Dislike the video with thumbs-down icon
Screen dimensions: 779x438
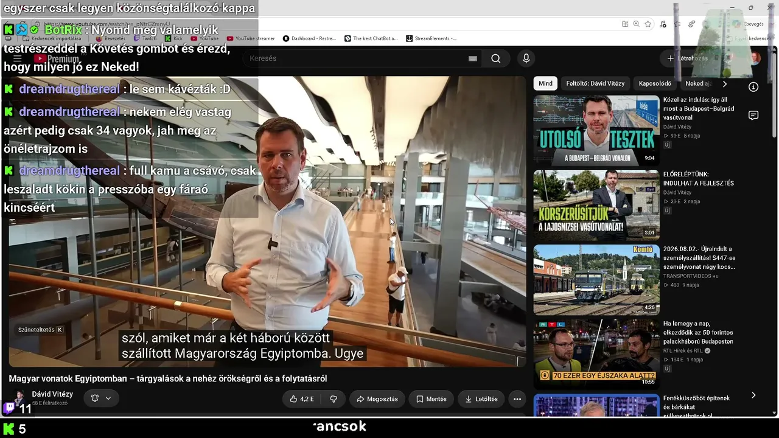pos(334,399)
